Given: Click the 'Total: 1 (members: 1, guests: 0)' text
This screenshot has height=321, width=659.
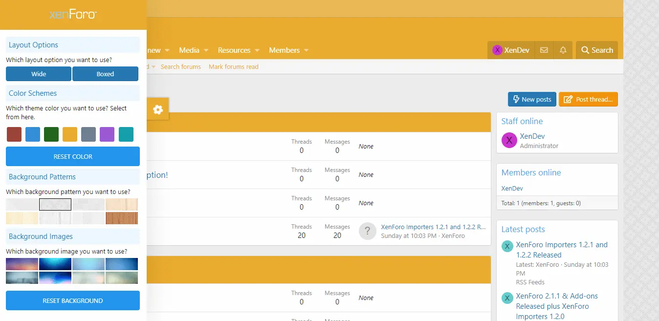Looking at the screenshot, I should [541, 203].
